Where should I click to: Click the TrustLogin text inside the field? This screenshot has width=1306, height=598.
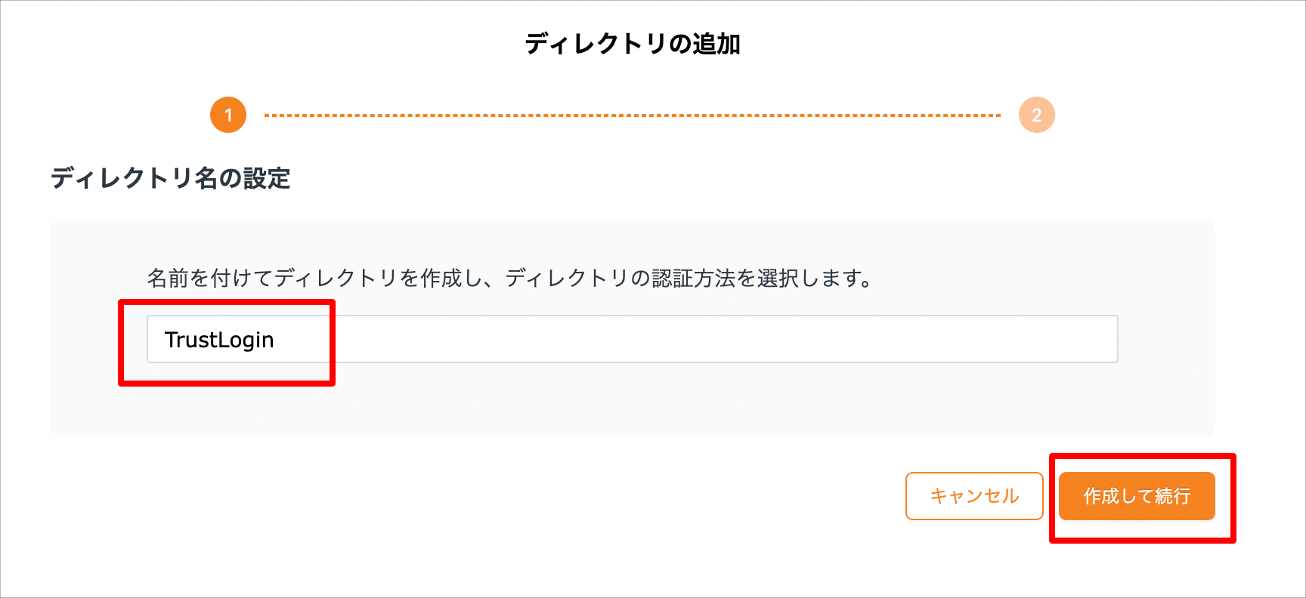tap(219, 340)
